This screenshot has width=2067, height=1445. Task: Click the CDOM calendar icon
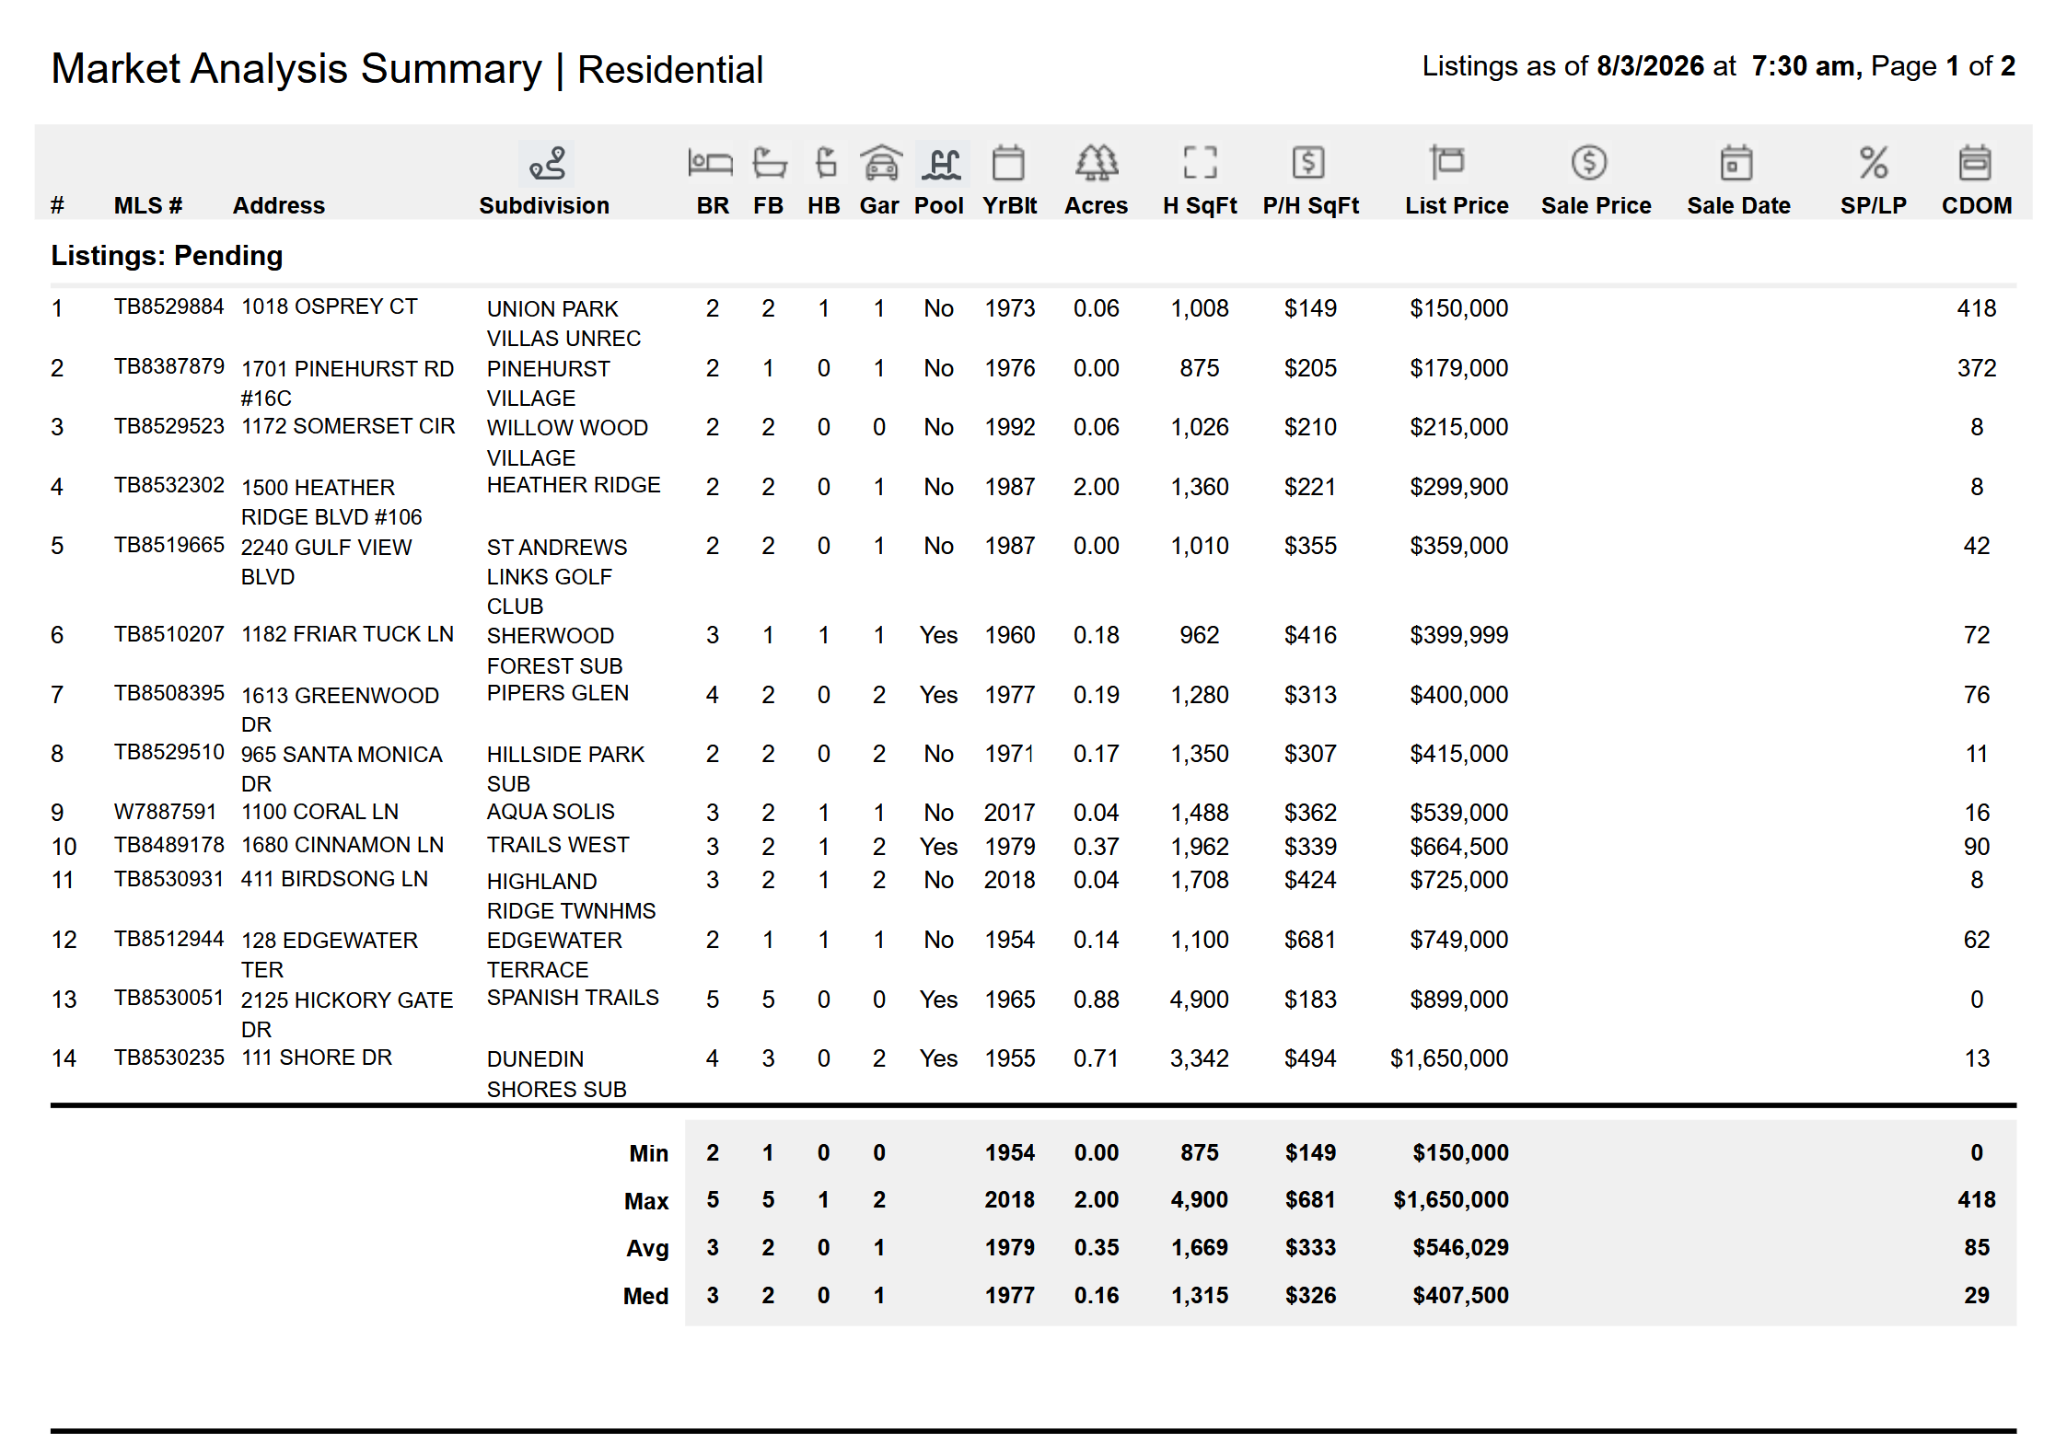(x=1975, y=163)
